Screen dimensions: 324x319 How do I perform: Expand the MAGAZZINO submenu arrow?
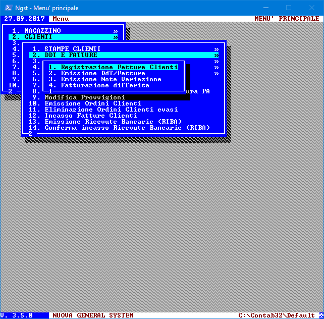point(115,31)
